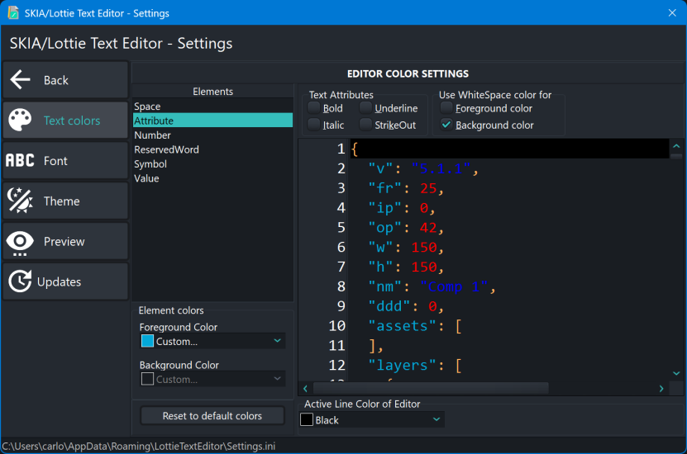Click the Preview eye icon
The height and width of the screenshot is (454, 687).
[x=20, y=242]
